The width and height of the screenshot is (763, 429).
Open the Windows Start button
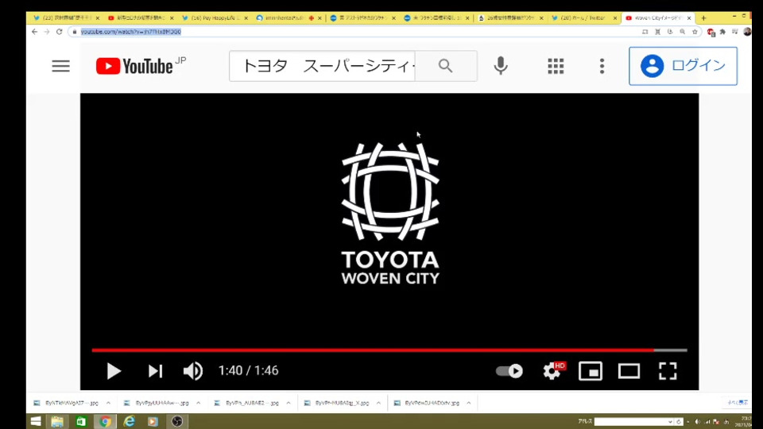[36, 421]
